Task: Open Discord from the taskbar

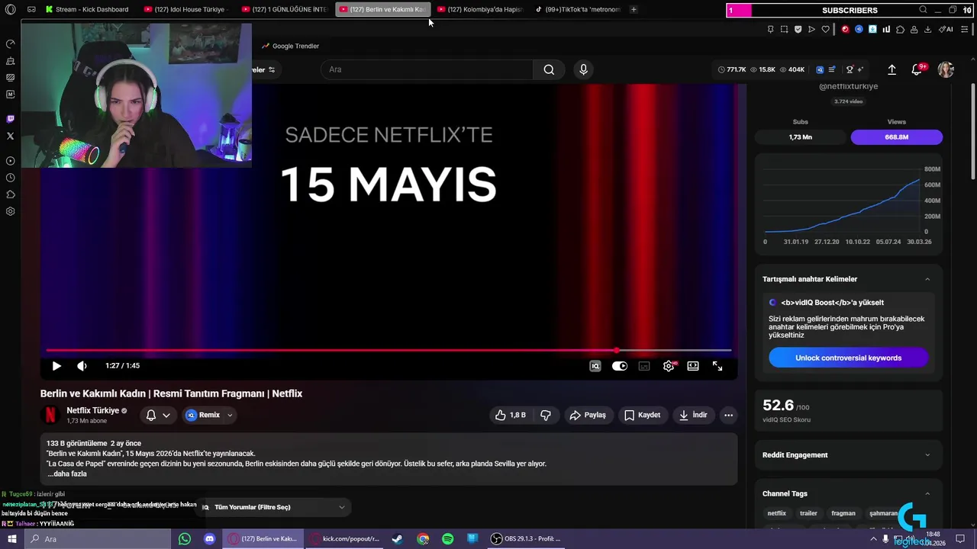Action: click(210, 539)
